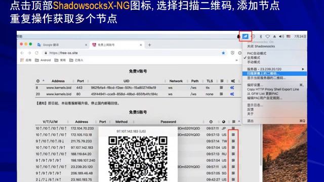324x182 pixels.
Task: Click the 7月24日 date in menu bar
Action: coord(300,36)
